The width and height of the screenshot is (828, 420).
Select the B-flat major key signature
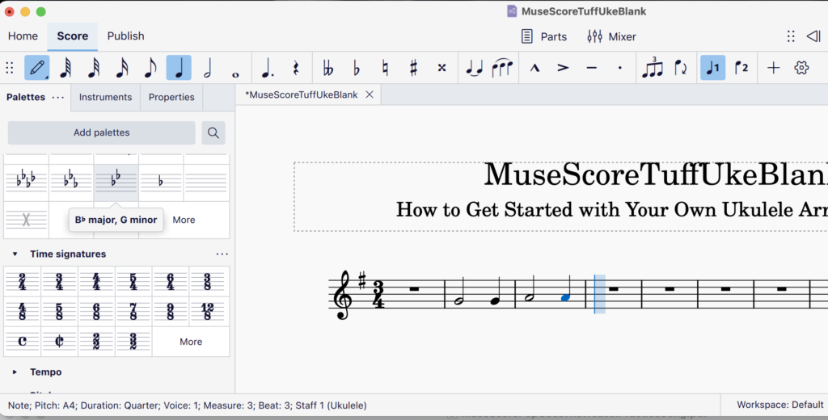click(x=116, y=181)
